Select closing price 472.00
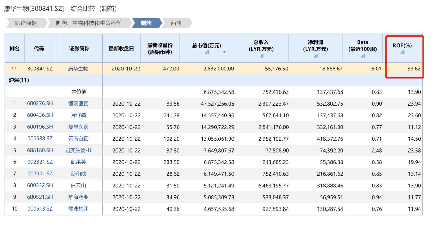The width and height of the screenshot is (441, 229). tap(171, 69)
